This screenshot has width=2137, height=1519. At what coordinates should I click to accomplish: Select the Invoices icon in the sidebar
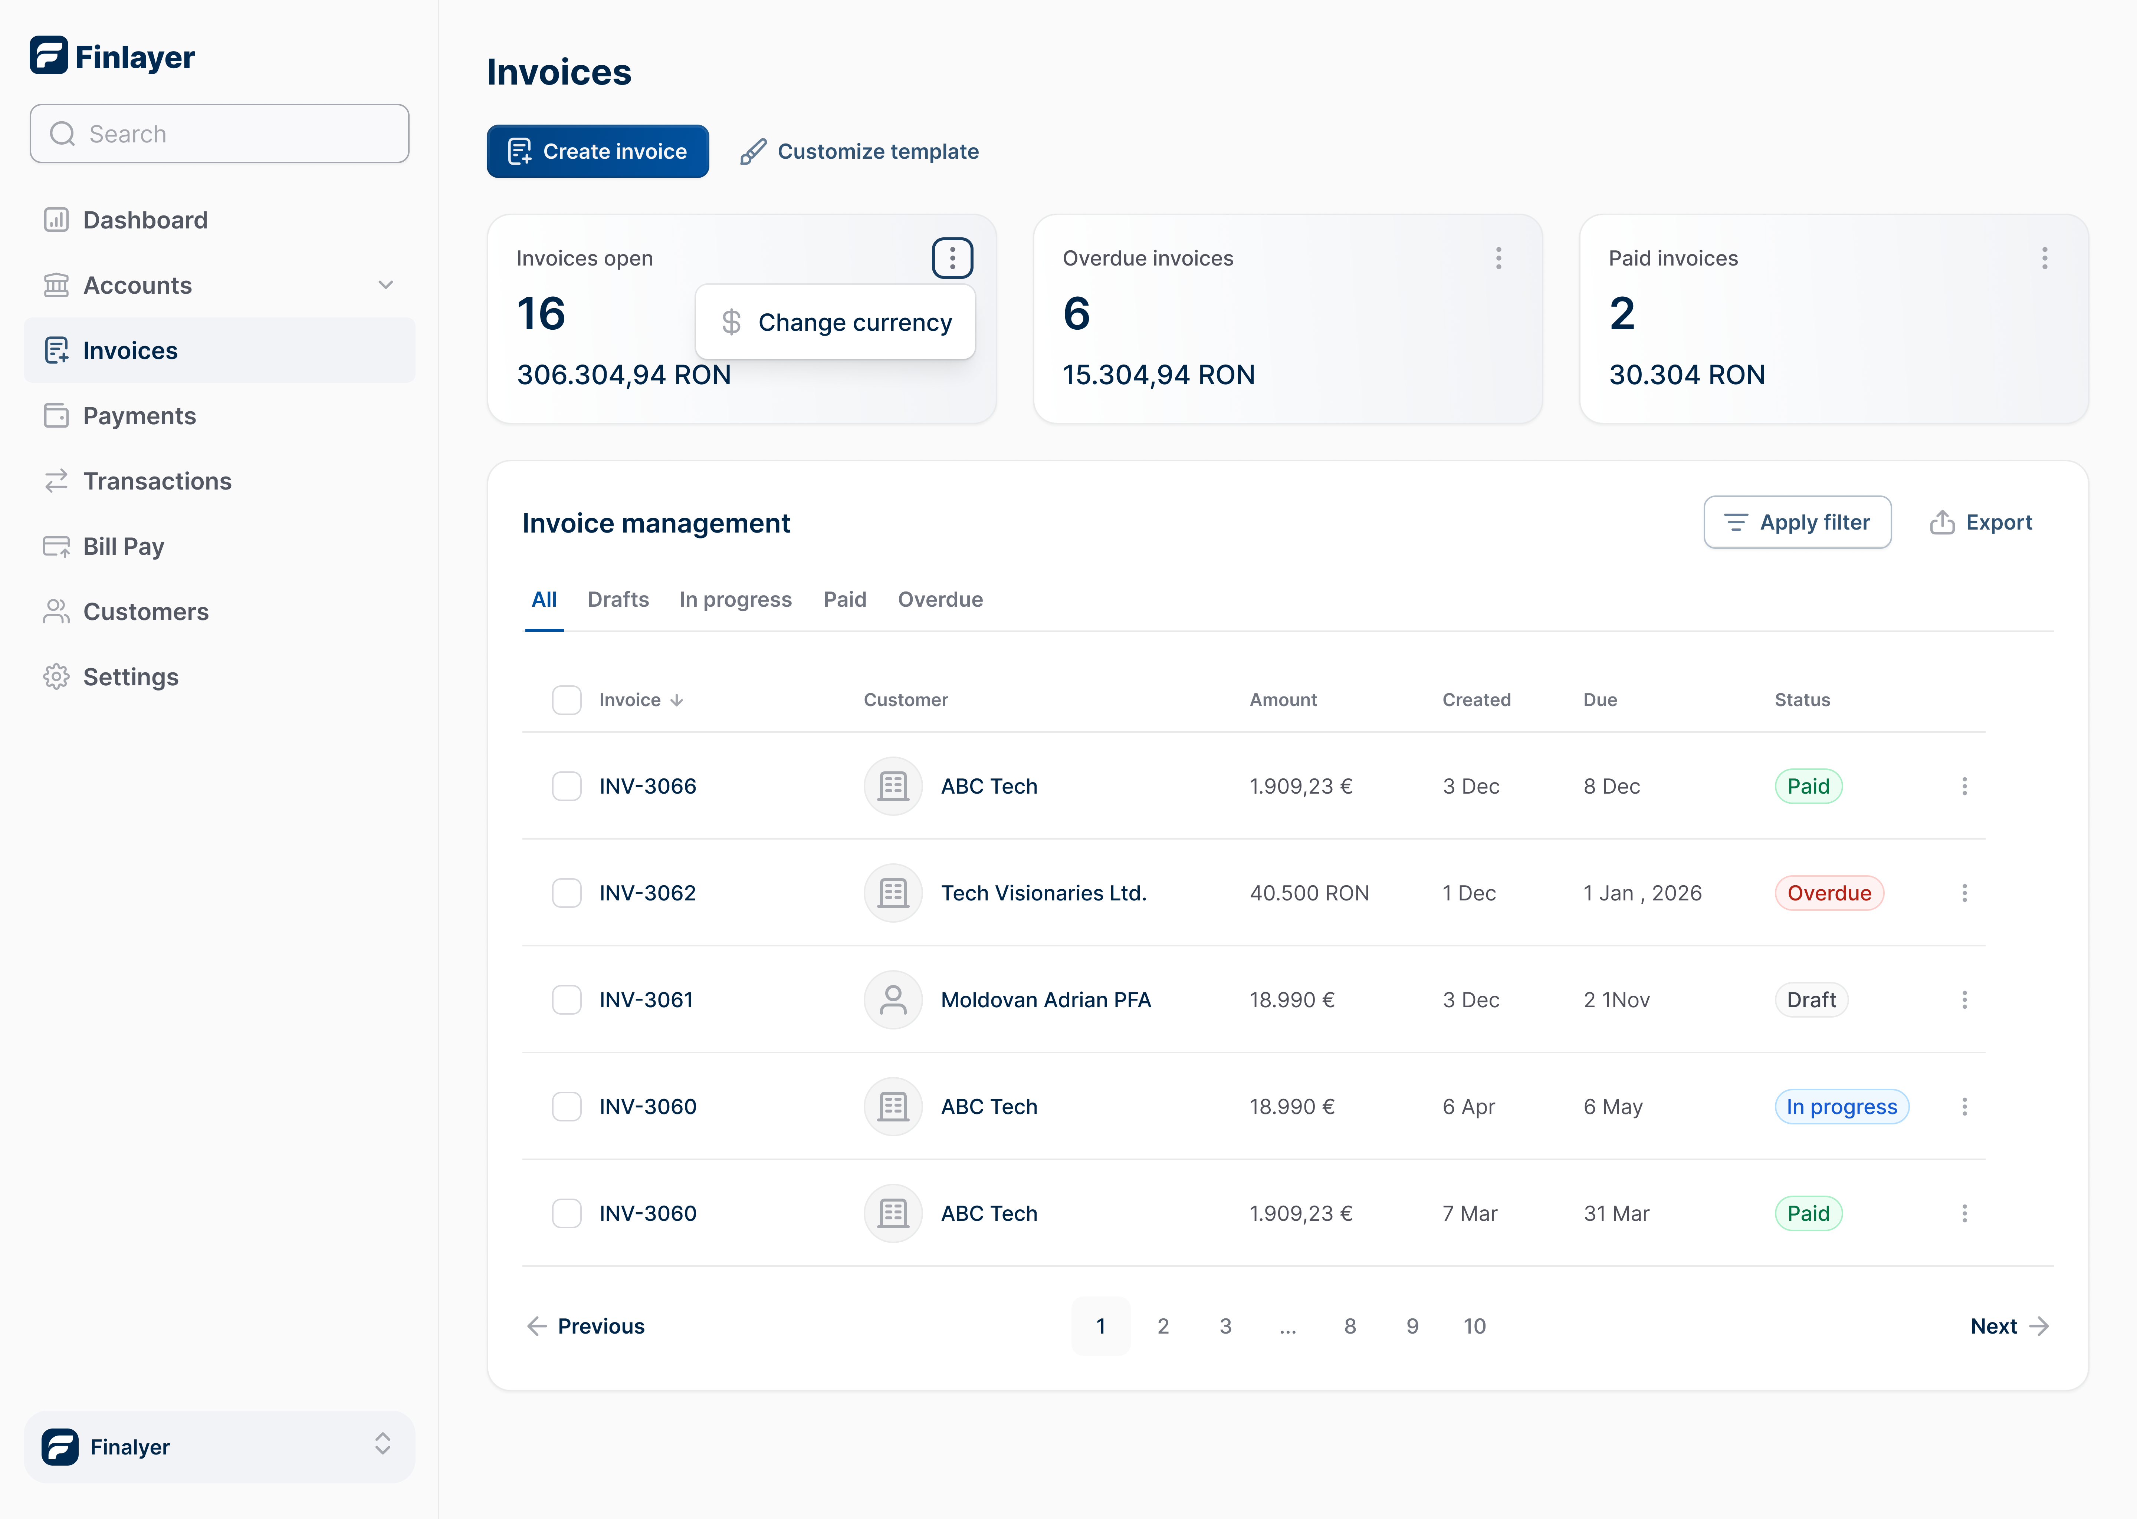(56, 350)
